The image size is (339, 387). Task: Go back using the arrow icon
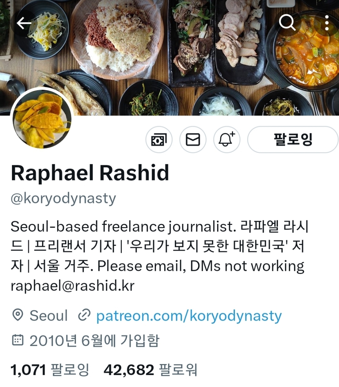(24, 23)
